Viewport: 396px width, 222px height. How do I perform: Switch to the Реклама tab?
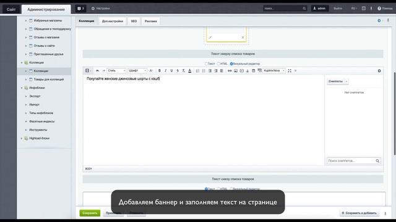pos(151,21)
